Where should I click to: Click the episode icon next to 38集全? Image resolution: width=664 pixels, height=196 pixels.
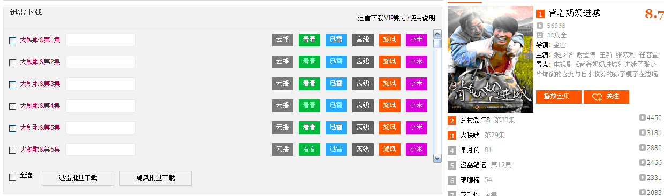pos(540,35)
